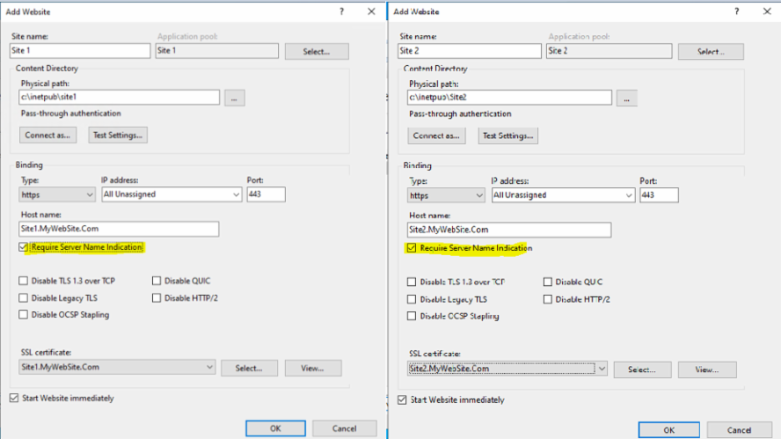Screen dimensions: 781x439
Task: Open SSL certificate dropdown showing Site1.MyWebSite.Com
Action: point(117,367)
